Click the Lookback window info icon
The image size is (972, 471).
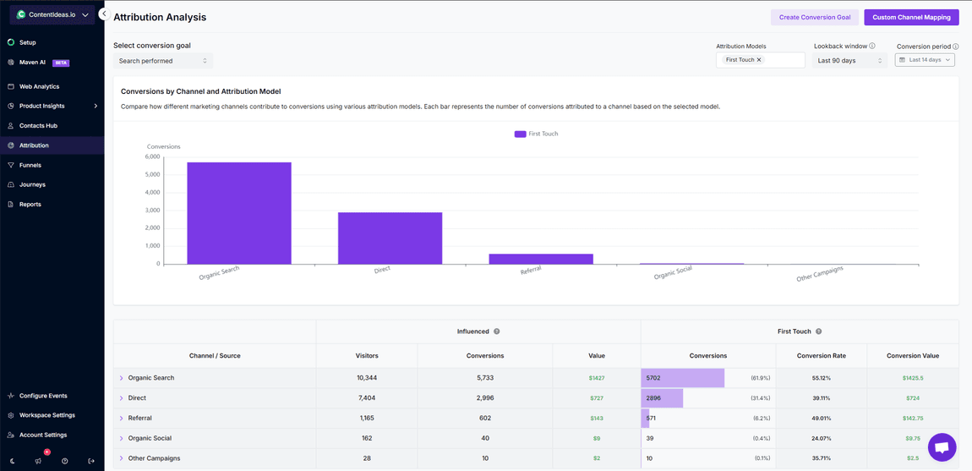click(x=872, y=47)
